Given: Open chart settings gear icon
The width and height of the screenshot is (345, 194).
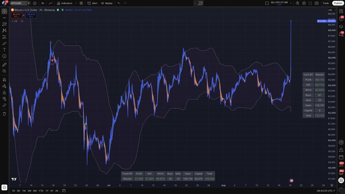Looking at the screenshot, I should pyautogui.click(x=304, y=3).
